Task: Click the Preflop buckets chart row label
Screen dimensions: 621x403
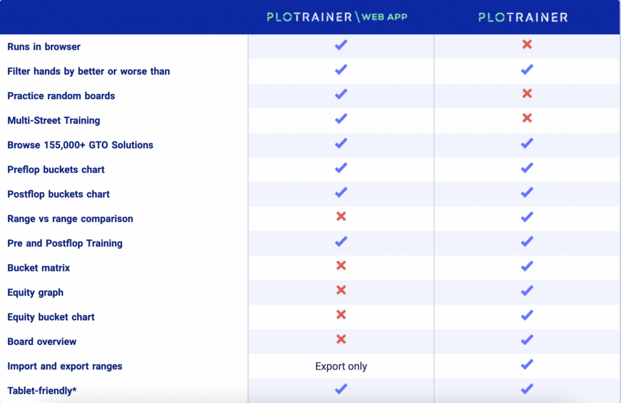Action: click(56, 170)
